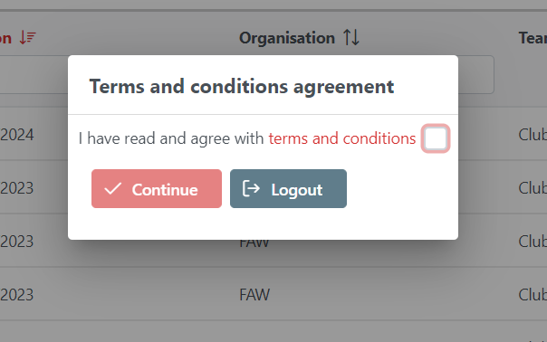Open the red terms and conditions link
Image resolution: width=547 pixels, height=342 pixels.
click(342, 138)
